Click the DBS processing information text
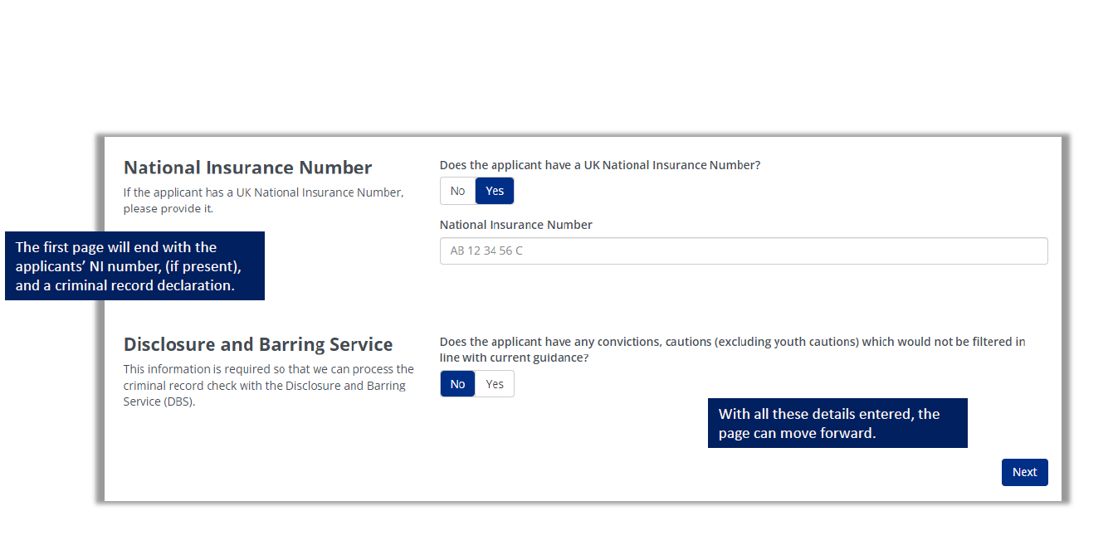The width and height of the screenshot is (1113, 545). [268, 385]
